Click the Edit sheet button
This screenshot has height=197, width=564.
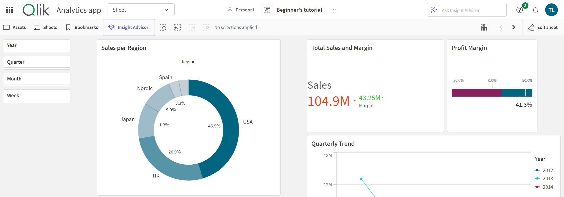pyautogui.click(x=542, y=27)
